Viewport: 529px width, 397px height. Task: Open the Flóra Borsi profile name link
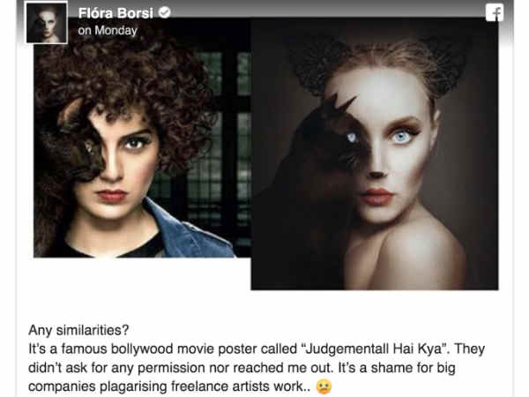click(115, 13)
